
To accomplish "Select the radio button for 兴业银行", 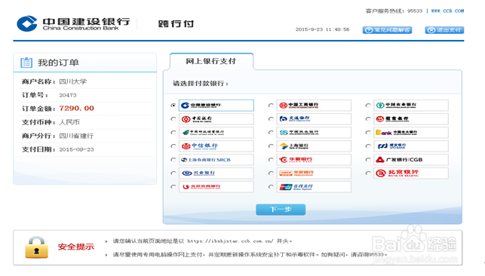I will [173, 173].
